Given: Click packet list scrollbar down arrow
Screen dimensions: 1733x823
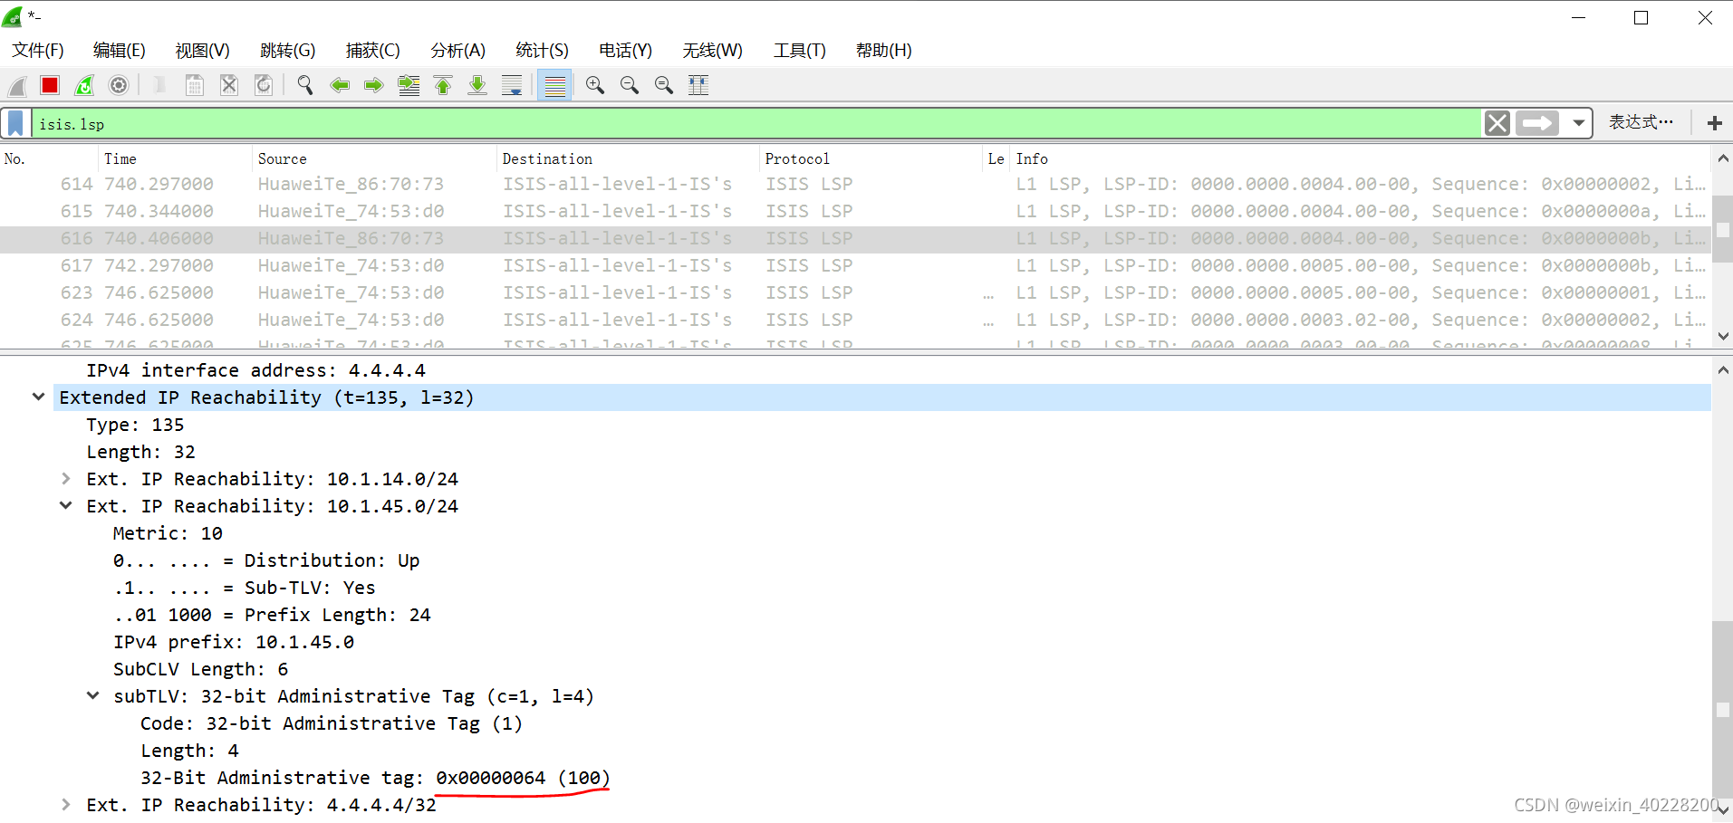Looking at the screenshot, I should 1723,336.
